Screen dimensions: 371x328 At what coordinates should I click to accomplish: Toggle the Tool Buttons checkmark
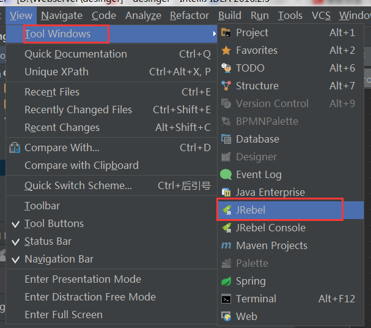coord(16,224)
